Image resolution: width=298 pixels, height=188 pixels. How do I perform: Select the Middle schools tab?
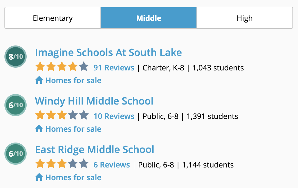[x=149, y=18]
